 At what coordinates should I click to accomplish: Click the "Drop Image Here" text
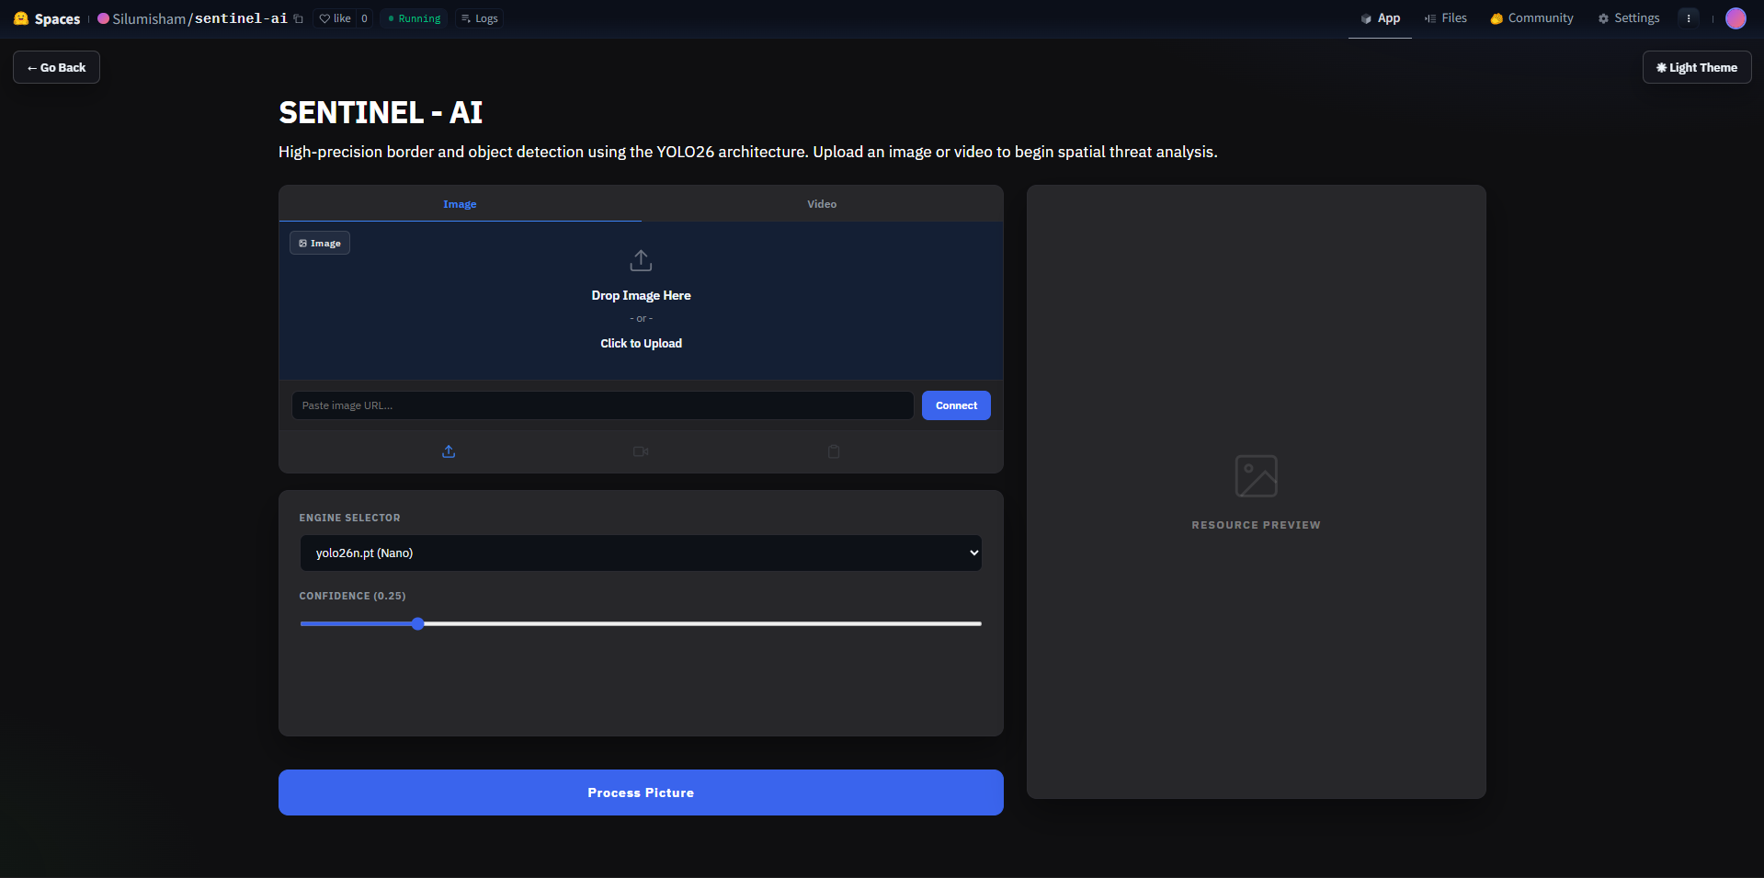click(x=641, y=296)
